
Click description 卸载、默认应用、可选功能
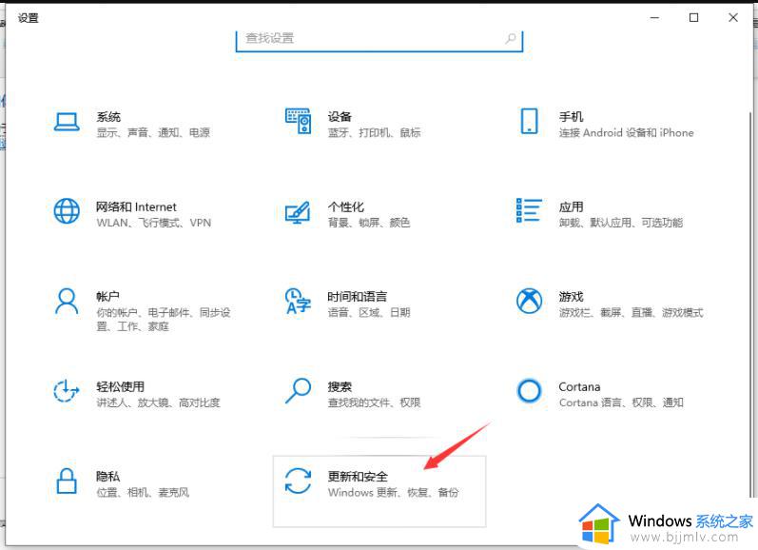click(621, 223)
